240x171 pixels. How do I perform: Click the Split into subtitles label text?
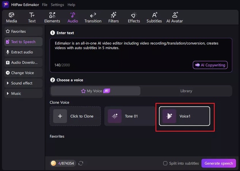(x=184, y=163)
